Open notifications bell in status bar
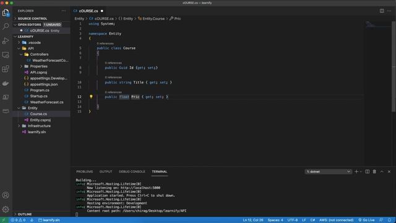This screenshot has height=223, width=396. (x=389, y=220)
